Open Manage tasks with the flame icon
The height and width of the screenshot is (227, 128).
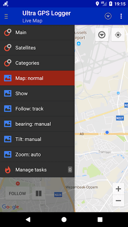point(37,170)
